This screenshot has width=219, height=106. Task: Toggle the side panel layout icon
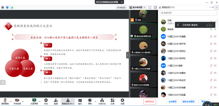pyautogui.click(x=155, y=7)
